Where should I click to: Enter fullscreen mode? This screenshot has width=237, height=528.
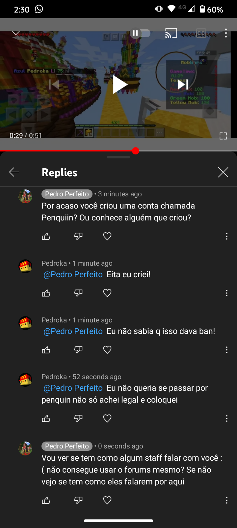[x=223, y=136]
